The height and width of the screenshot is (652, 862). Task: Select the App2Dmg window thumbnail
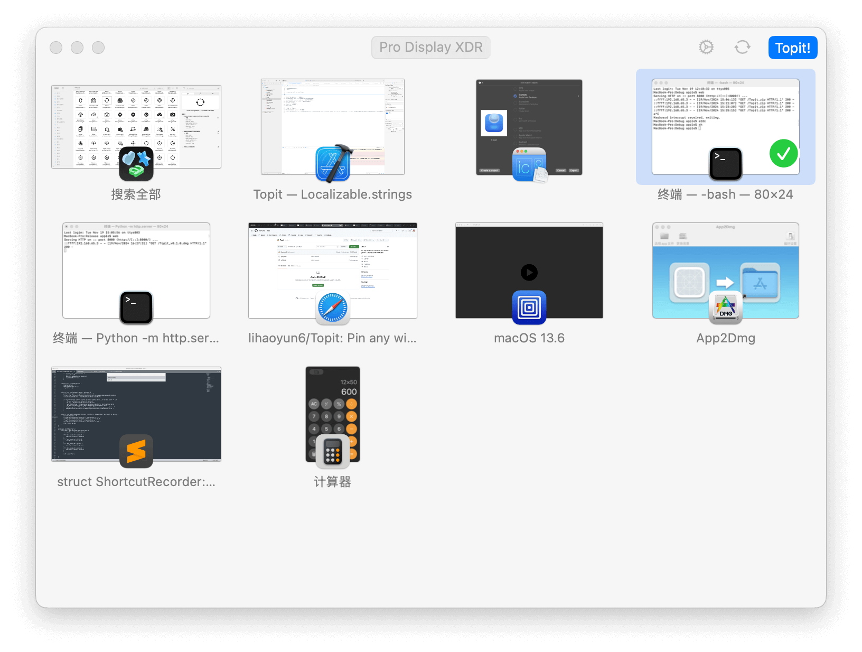(726, 271)
